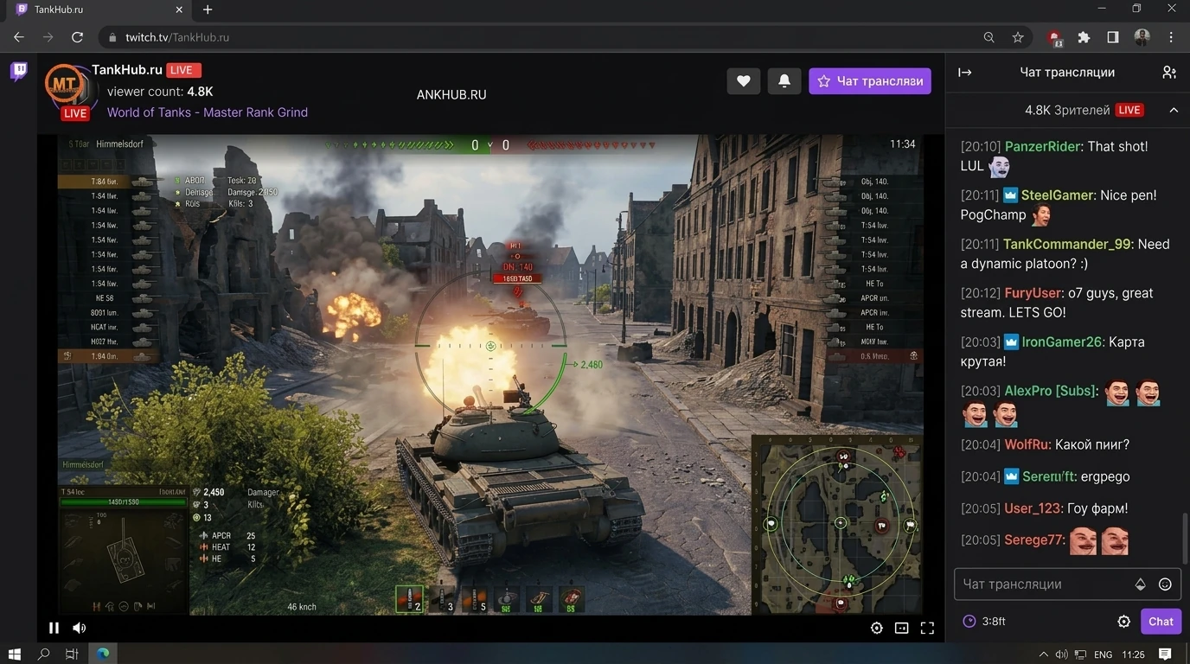Open the Bits icon in chat input
This screenshot has height=664, width=1190.
[1141, 584]
